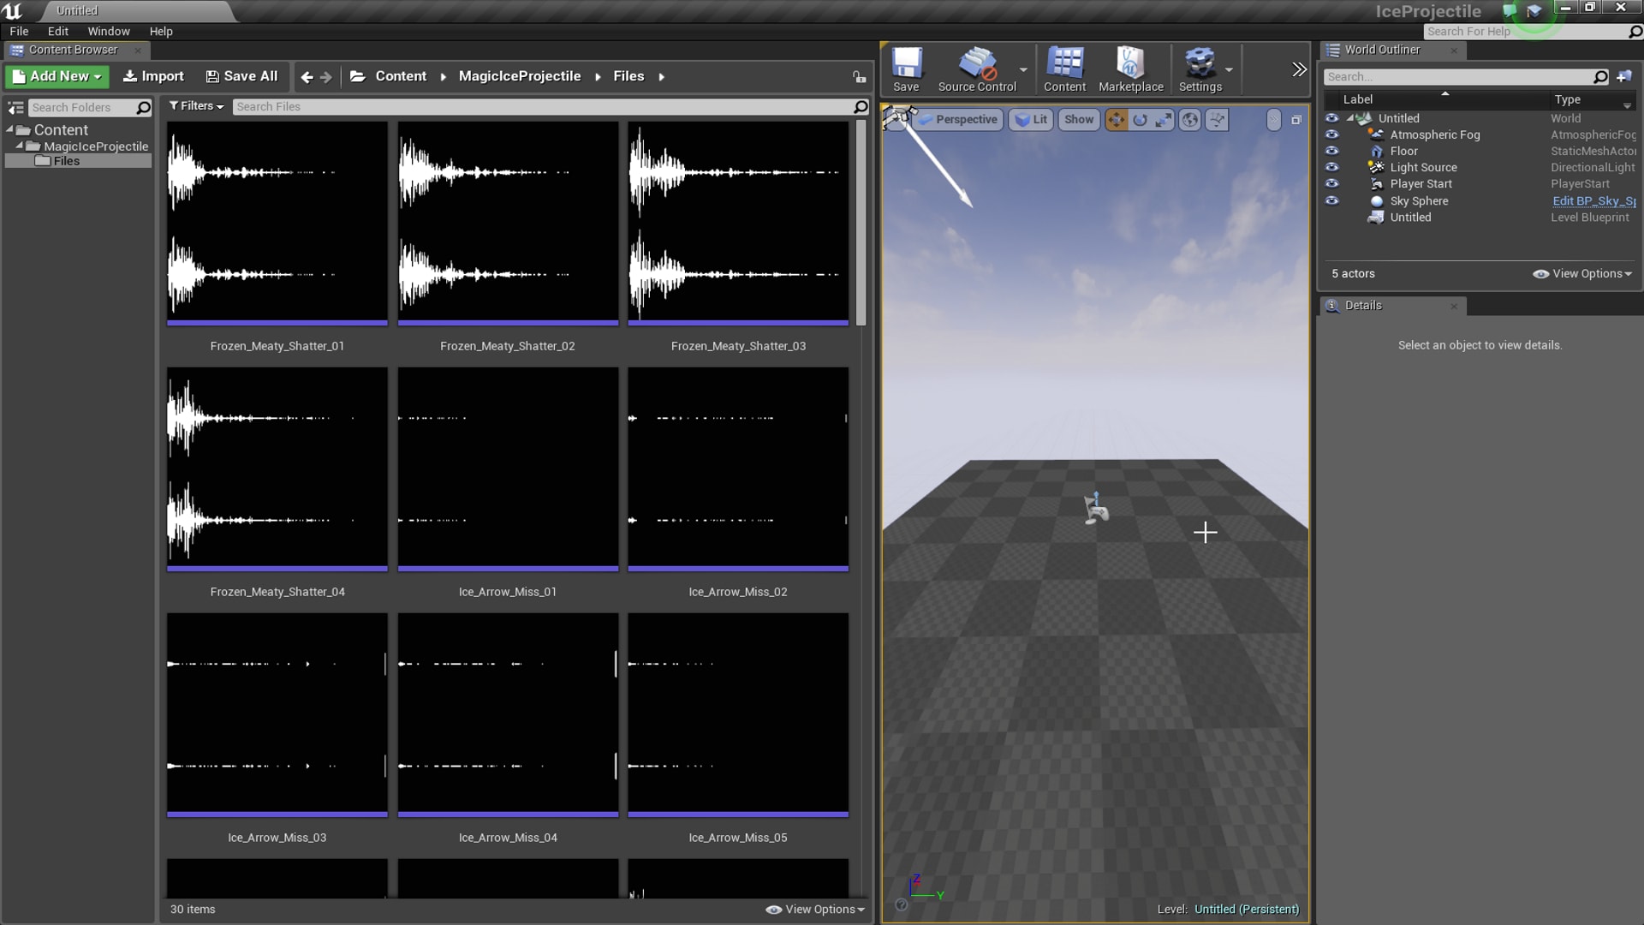Open the Filters dropdown
1644x925 pixels.
click(x=196, y=106)
